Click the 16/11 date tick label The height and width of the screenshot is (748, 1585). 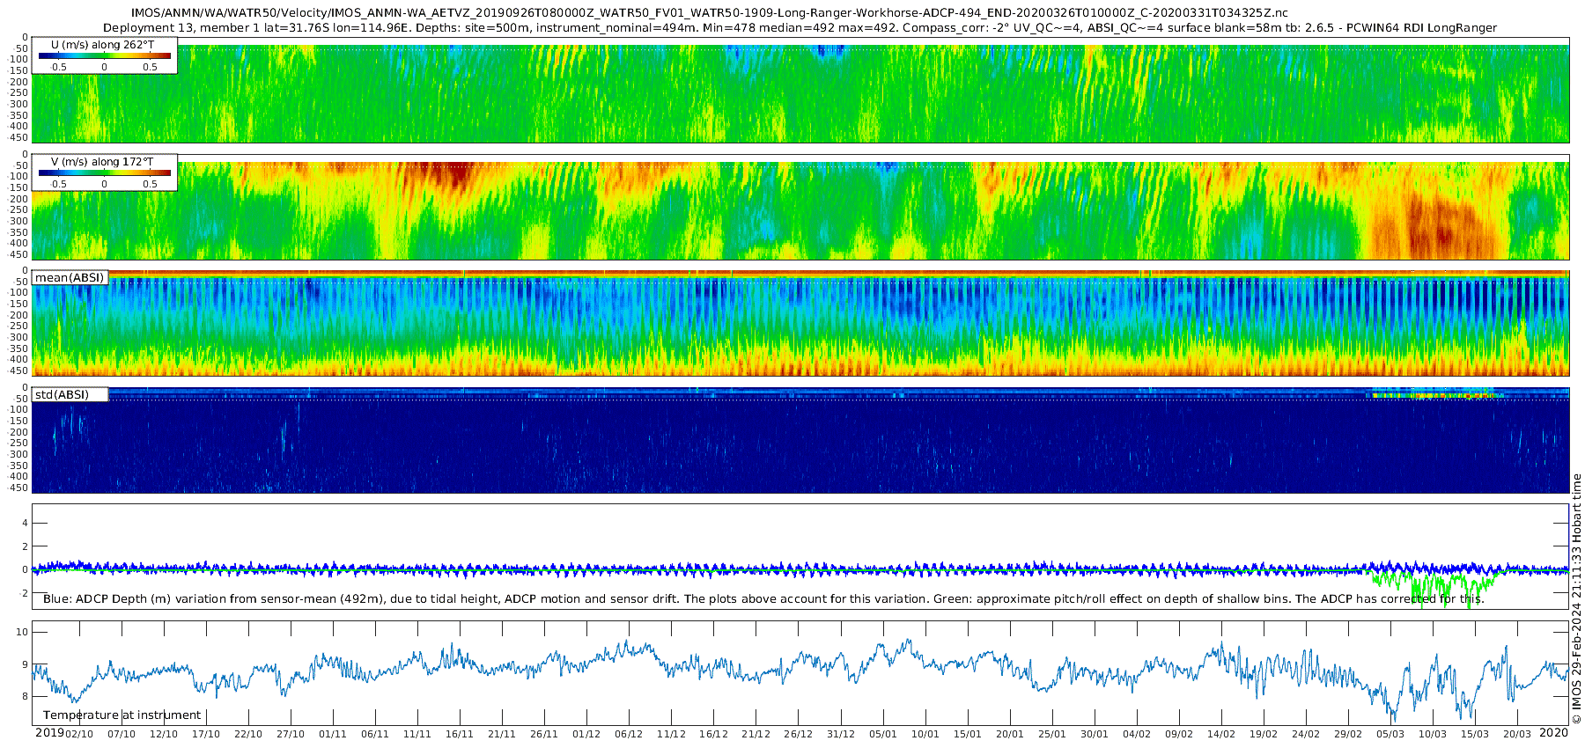[x=460, y=734]
